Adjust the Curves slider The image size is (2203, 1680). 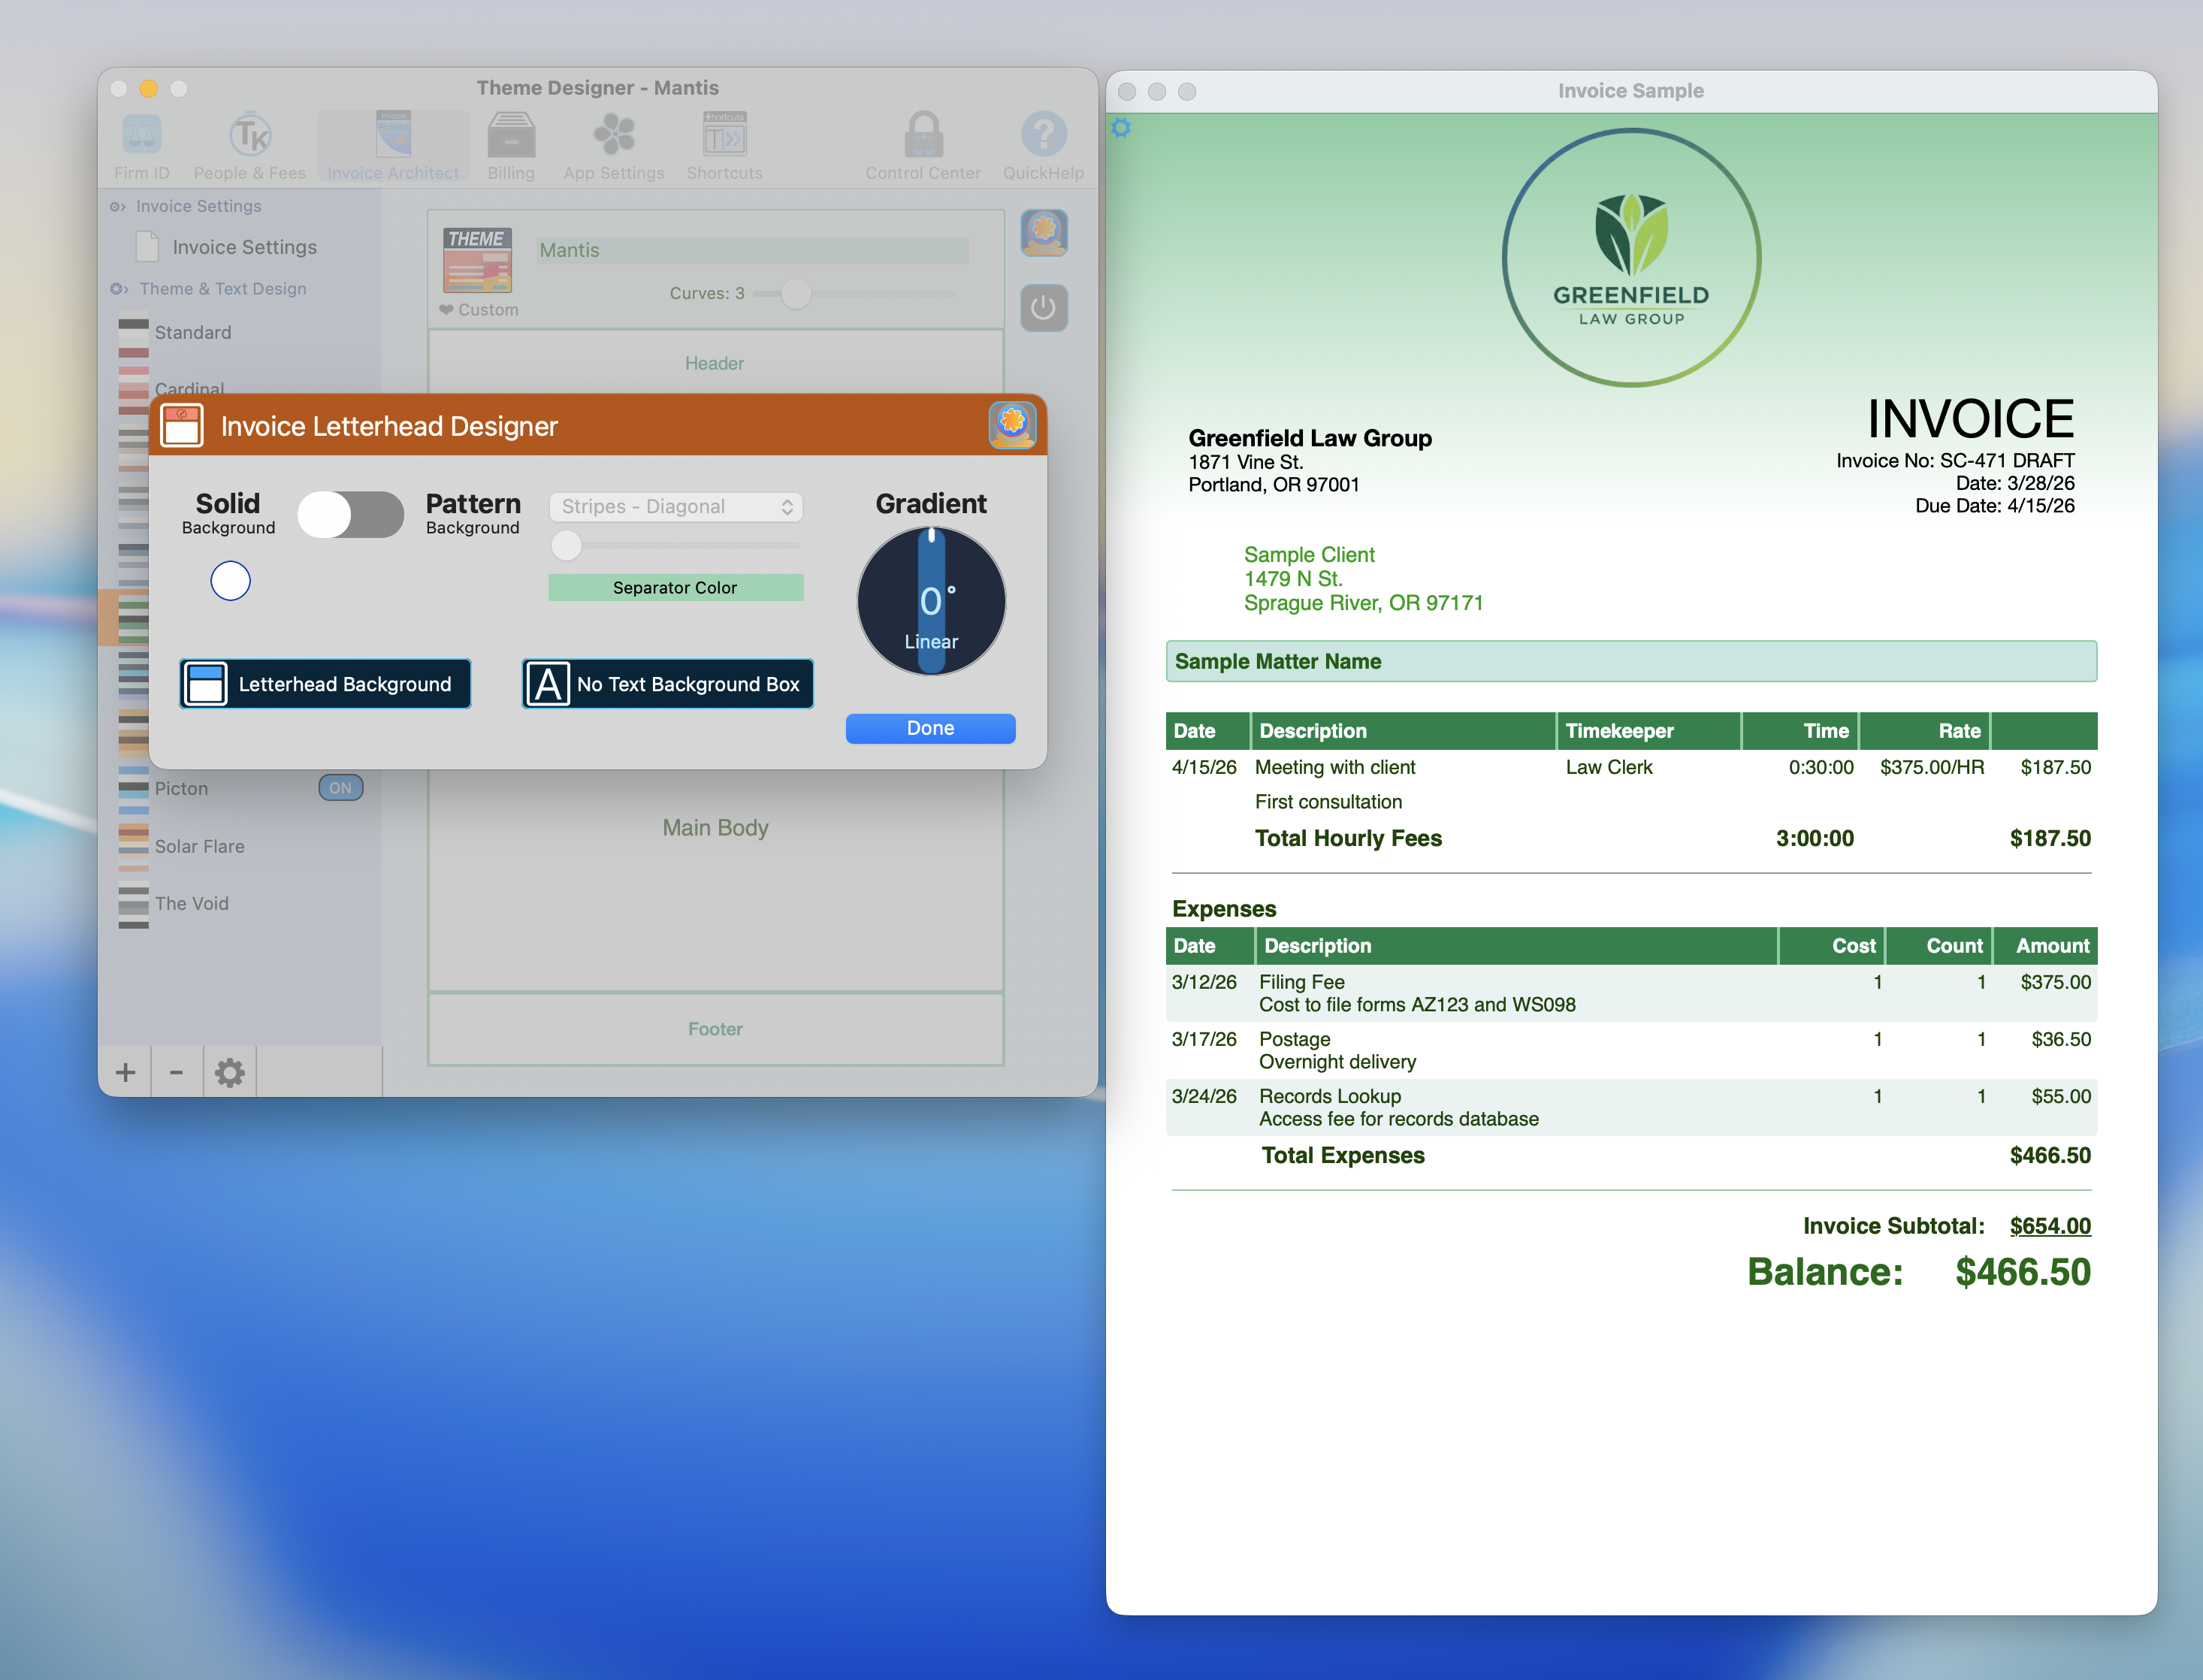pyautogui.click(x=796, y=293)
